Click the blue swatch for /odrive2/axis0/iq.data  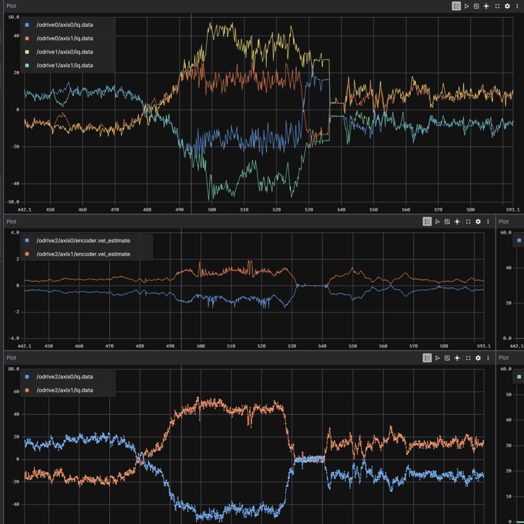27,377
